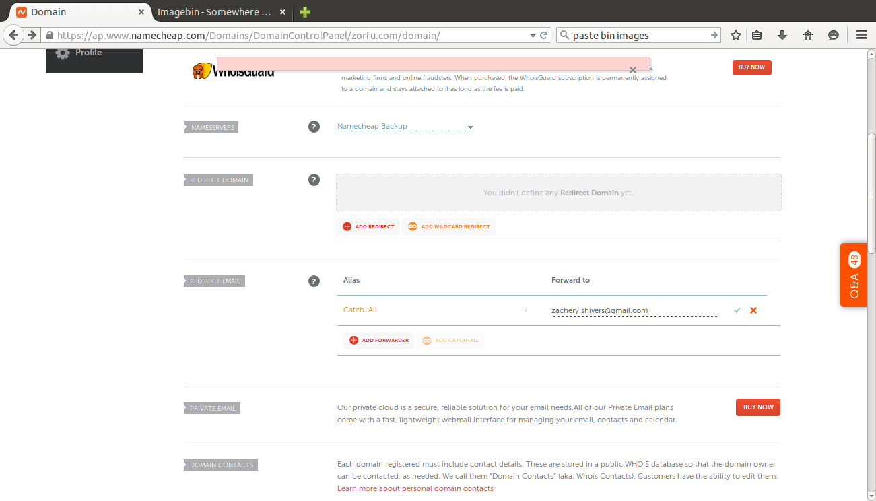876x501 pixels.
Task: Switch to the Imagebin tab
Action: [x=222, y=12]
